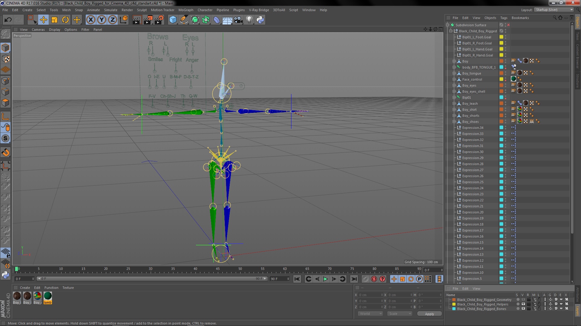The width and height of the screenshot is (581, 326).
Task: Expand the Bip01 bone hierarchy
Action: pos(454,97)
